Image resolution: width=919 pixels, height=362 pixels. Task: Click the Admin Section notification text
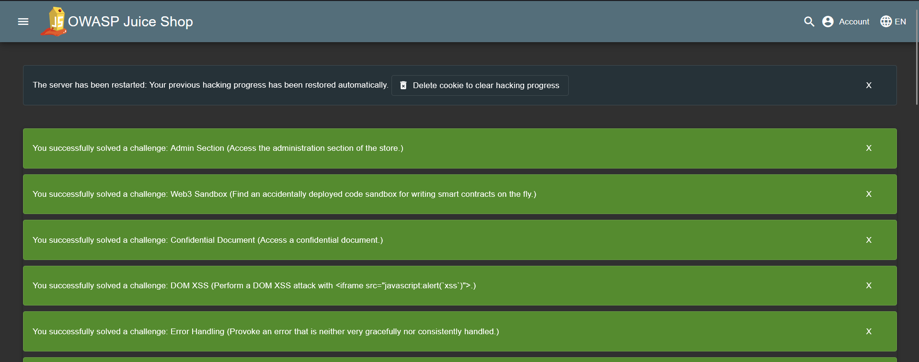click(218, 148)
